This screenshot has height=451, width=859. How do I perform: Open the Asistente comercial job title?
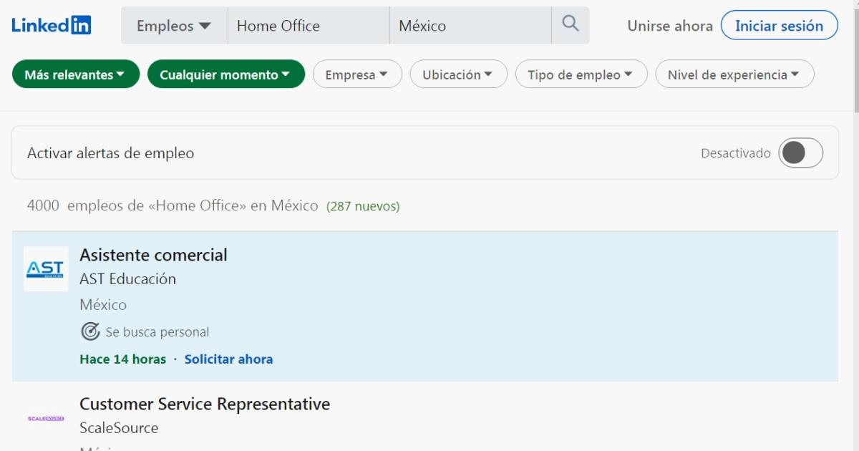pos(153,254)
